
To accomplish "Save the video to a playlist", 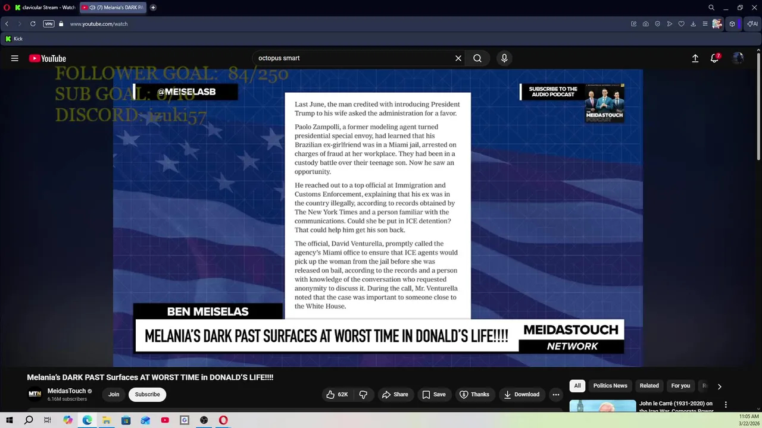I will coord(434,394).
